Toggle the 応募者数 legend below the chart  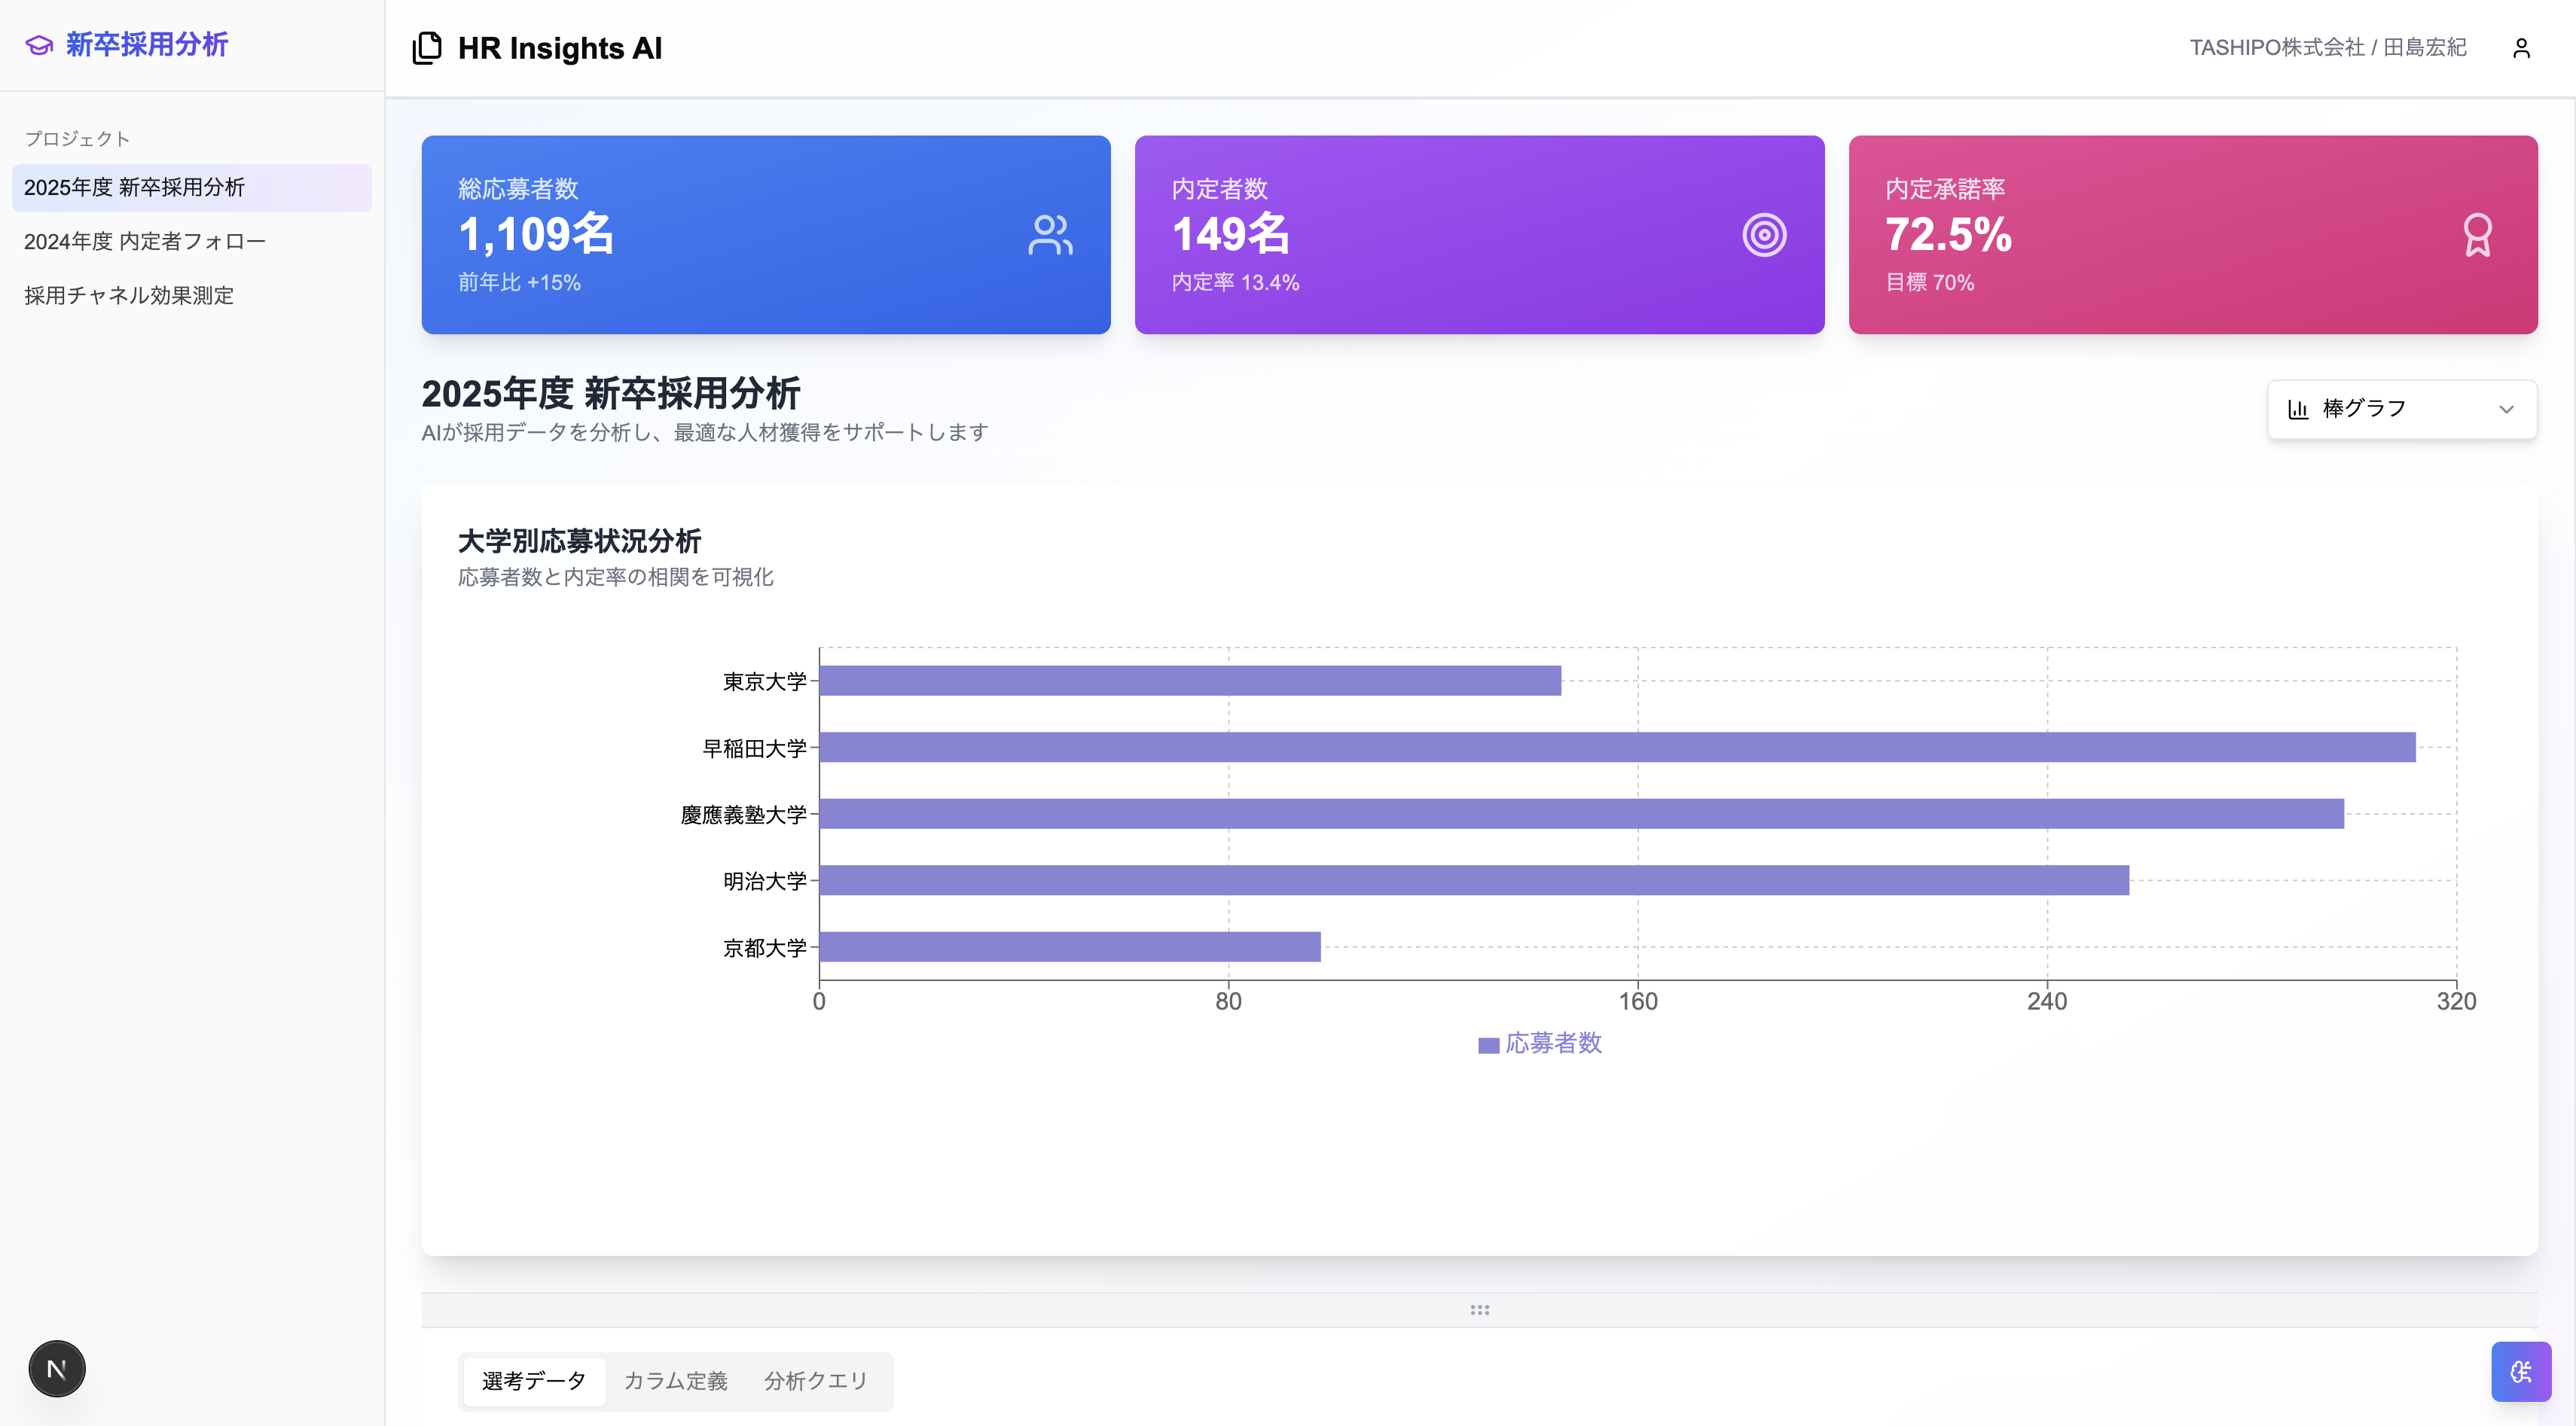point(1539,1044)
